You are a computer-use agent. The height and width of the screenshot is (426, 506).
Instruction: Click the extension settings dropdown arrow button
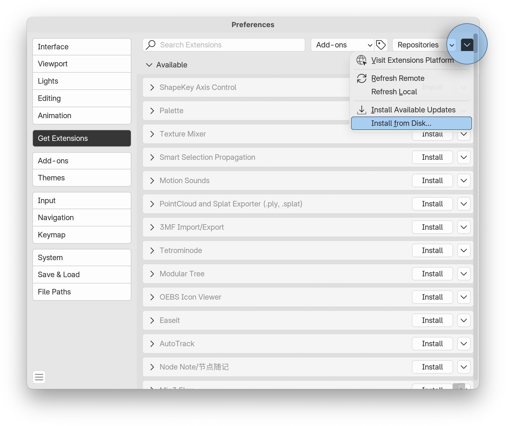click(x=467, y=45)
